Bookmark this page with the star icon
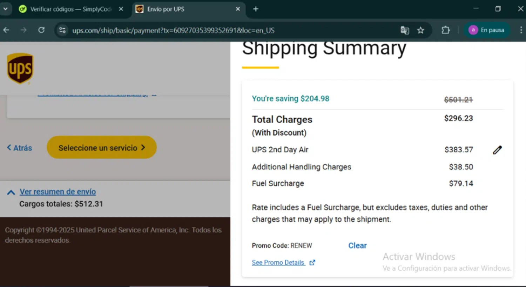This screenshot has height=287, width=526. [420, 30]
